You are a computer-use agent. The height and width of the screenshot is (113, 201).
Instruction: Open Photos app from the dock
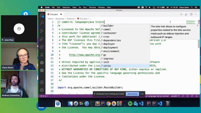(x=114, y=104)
